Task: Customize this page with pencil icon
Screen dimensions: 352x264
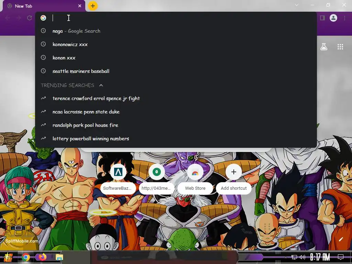Action: click(341, 239)
